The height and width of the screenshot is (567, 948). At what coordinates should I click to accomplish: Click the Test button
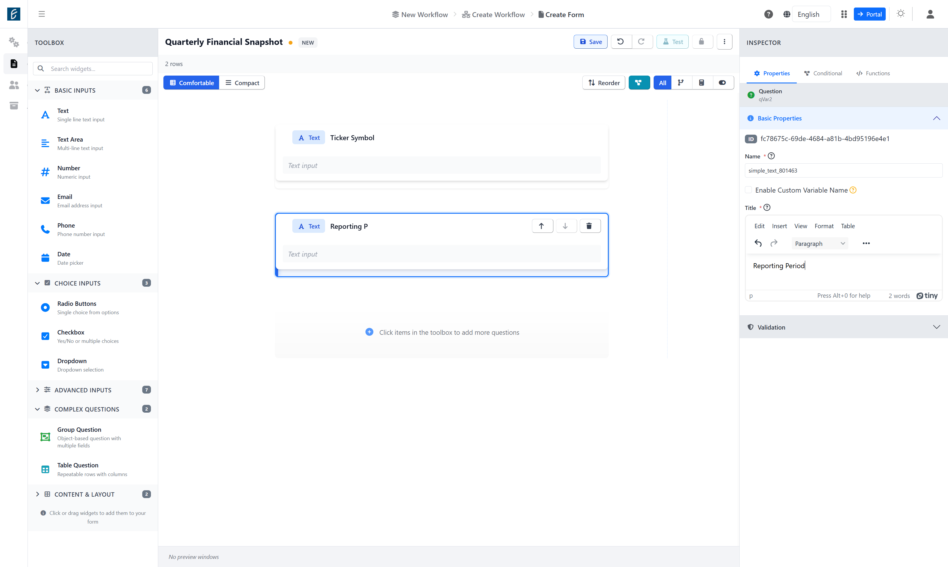pyautogui.click(x=672, y=42)
